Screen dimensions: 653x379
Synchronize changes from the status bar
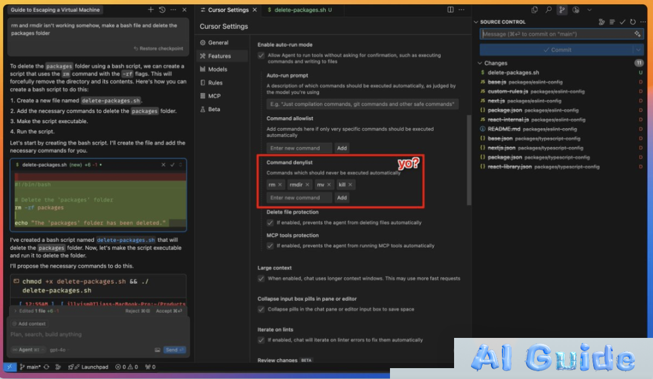pyautogui.click(x=46, y=367)
